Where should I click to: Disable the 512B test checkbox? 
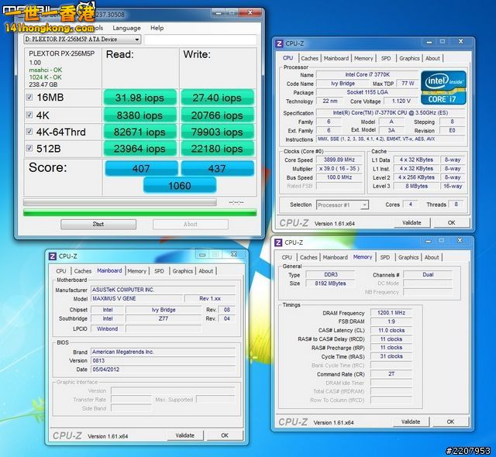(29, 149)
